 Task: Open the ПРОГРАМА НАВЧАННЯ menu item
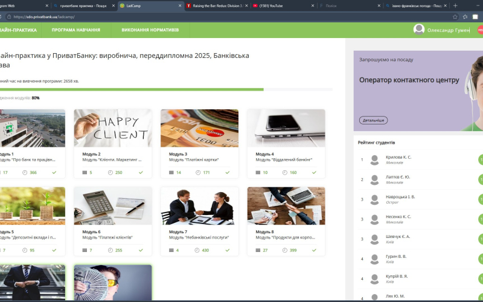pos(76,30)
